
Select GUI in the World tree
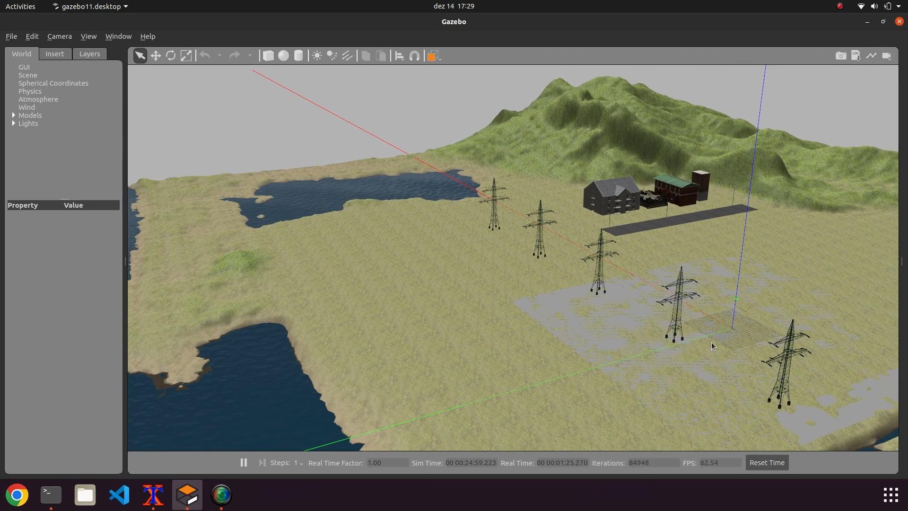24,67
